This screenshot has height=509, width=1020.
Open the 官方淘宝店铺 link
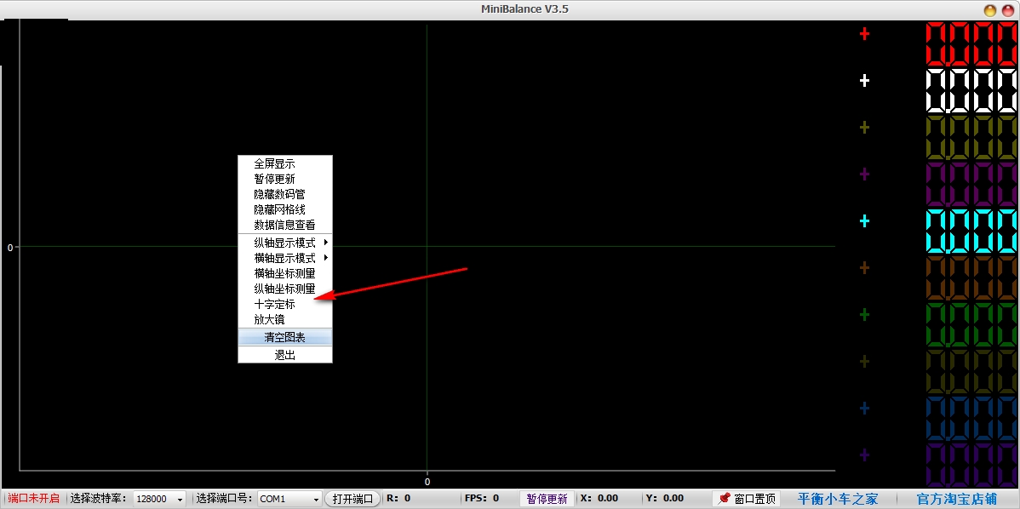(956, 499)
